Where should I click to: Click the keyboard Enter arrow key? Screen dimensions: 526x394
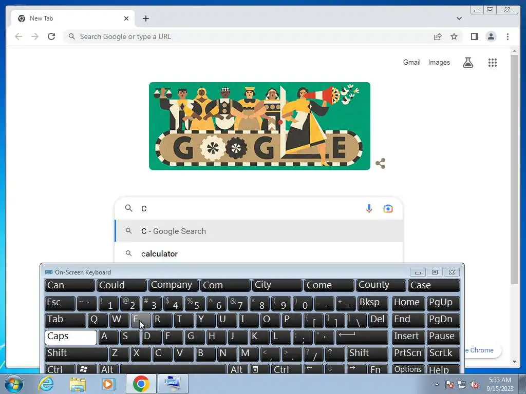coord(362,338)
